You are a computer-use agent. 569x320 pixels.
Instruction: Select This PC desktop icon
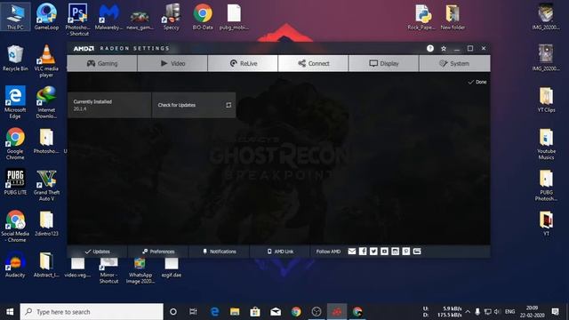point(15,17)
